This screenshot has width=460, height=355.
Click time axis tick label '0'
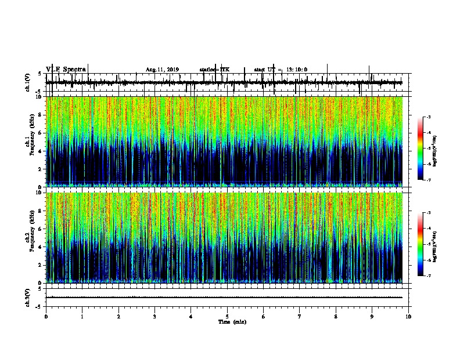46,317
